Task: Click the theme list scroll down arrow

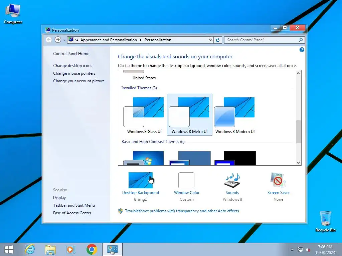Action: [298, 162]
